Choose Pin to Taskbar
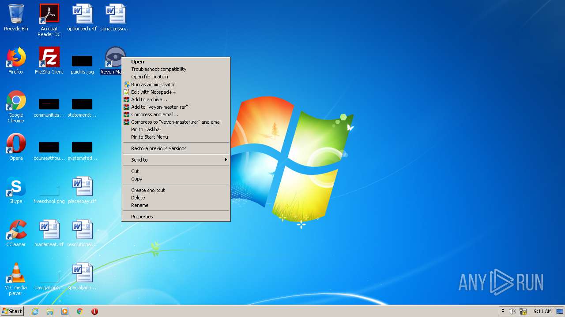This screenshot has height=317, width=565. point(176,129)
